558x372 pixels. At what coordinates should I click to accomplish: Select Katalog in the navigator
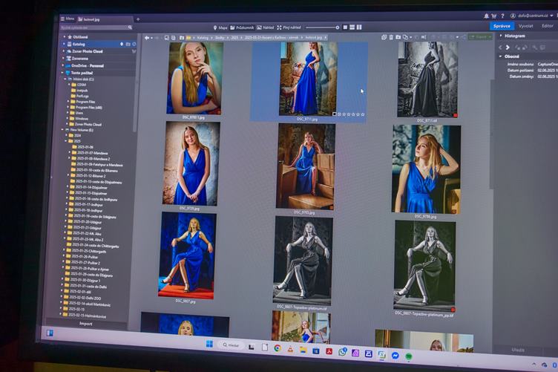pos(79,44)
